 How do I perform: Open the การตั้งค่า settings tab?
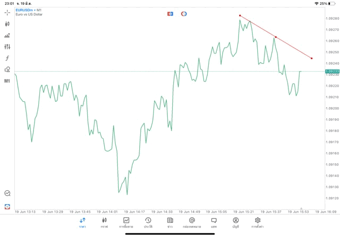[258, 223]
